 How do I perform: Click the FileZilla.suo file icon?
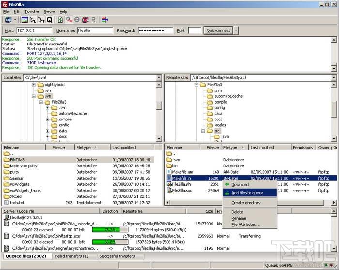point(169,190)
